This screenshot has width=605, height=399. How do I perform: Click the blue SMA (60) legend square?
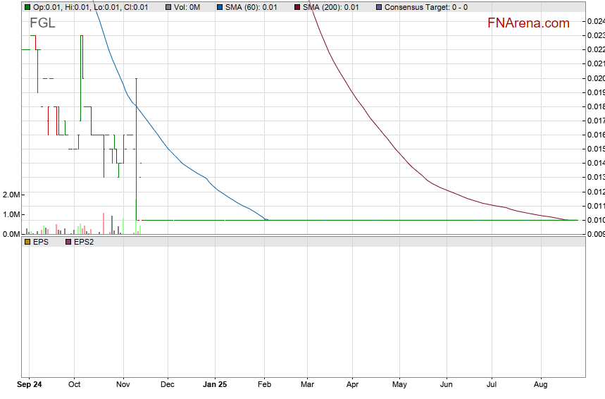(x=219, y=7)
